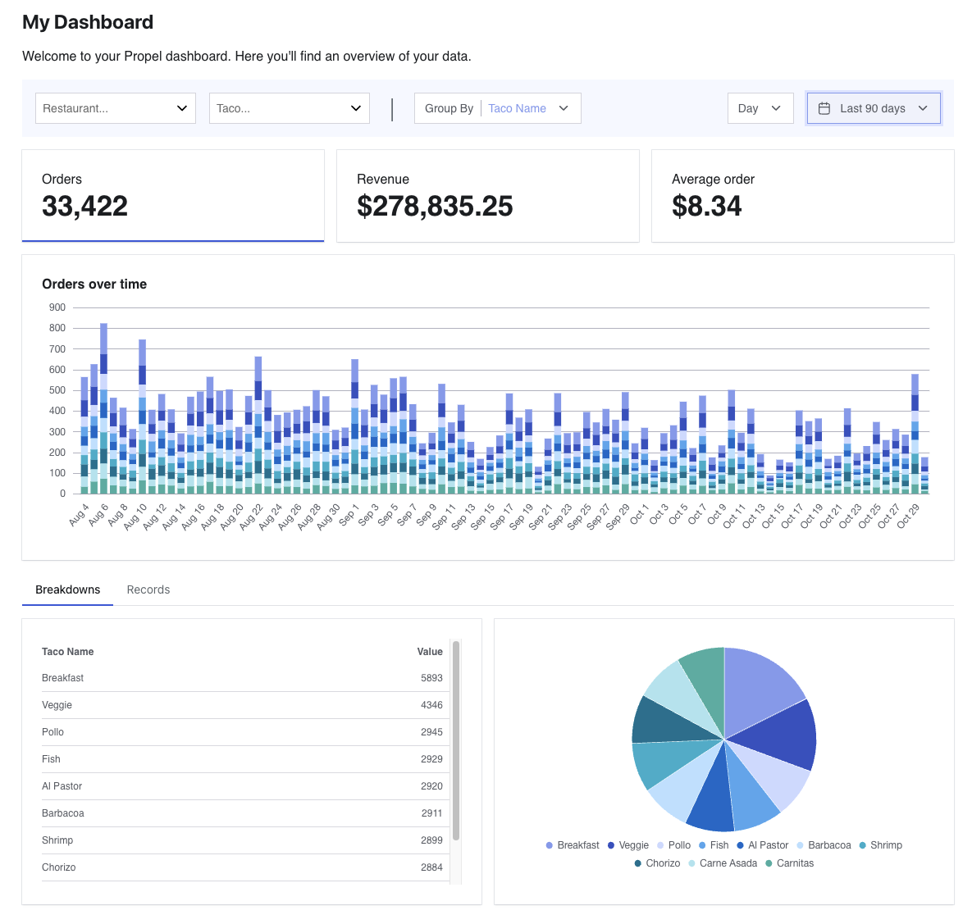Select the Breakdowns tab
972x924 pixels.
(67, 589)
